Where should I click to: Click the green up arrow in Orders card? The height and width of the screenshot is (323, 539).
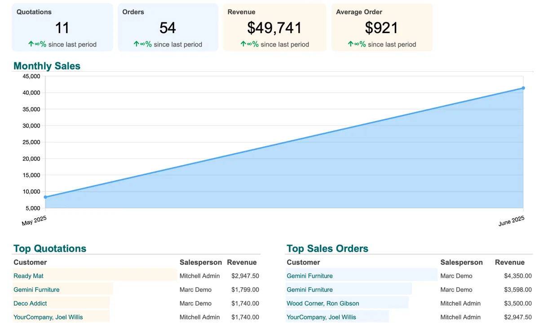pyautogui.click(x=137, y=44)
